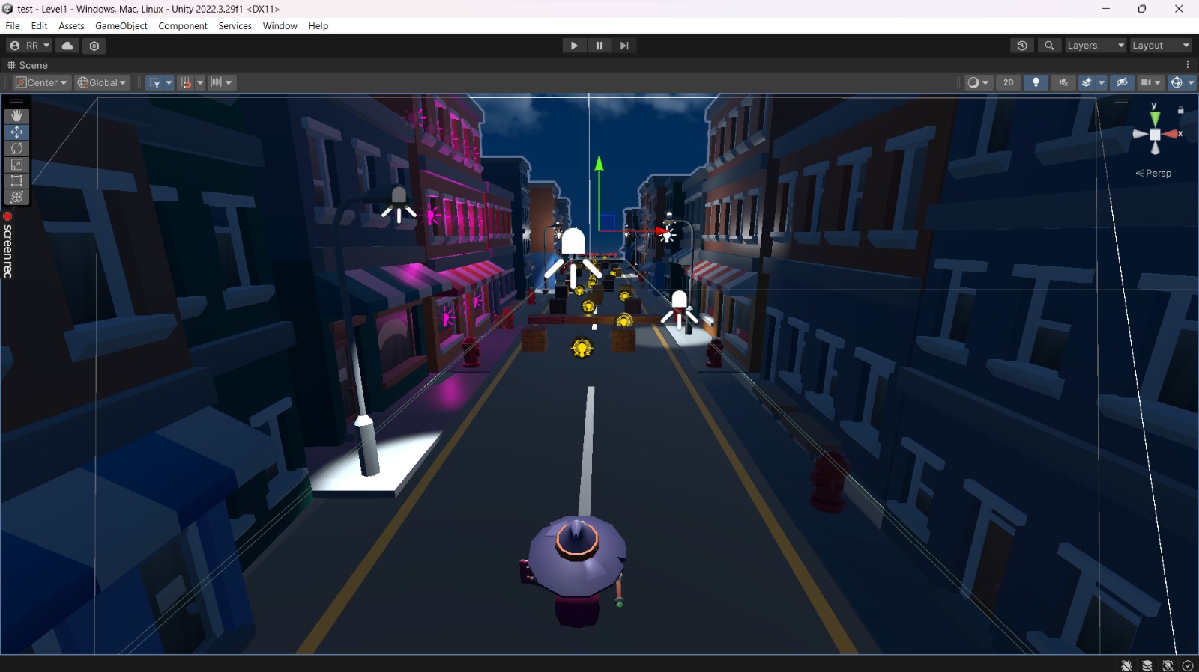Select the yellow light bulb gizmo on the road
Screen dimensions: 1199x672
(582, 348)
